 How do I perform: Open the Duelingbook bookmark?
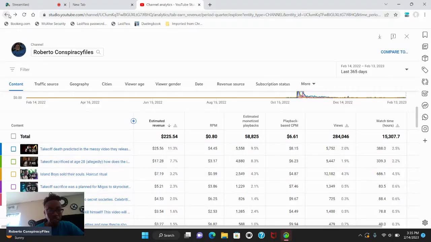click(147, 24)
